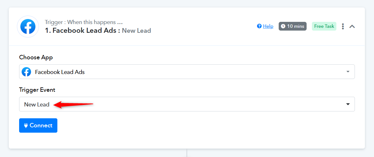Click the Trigger Event field label
The height and width of the screenshot is (157, 374).
pyautogui.click(x=37, y=90)
